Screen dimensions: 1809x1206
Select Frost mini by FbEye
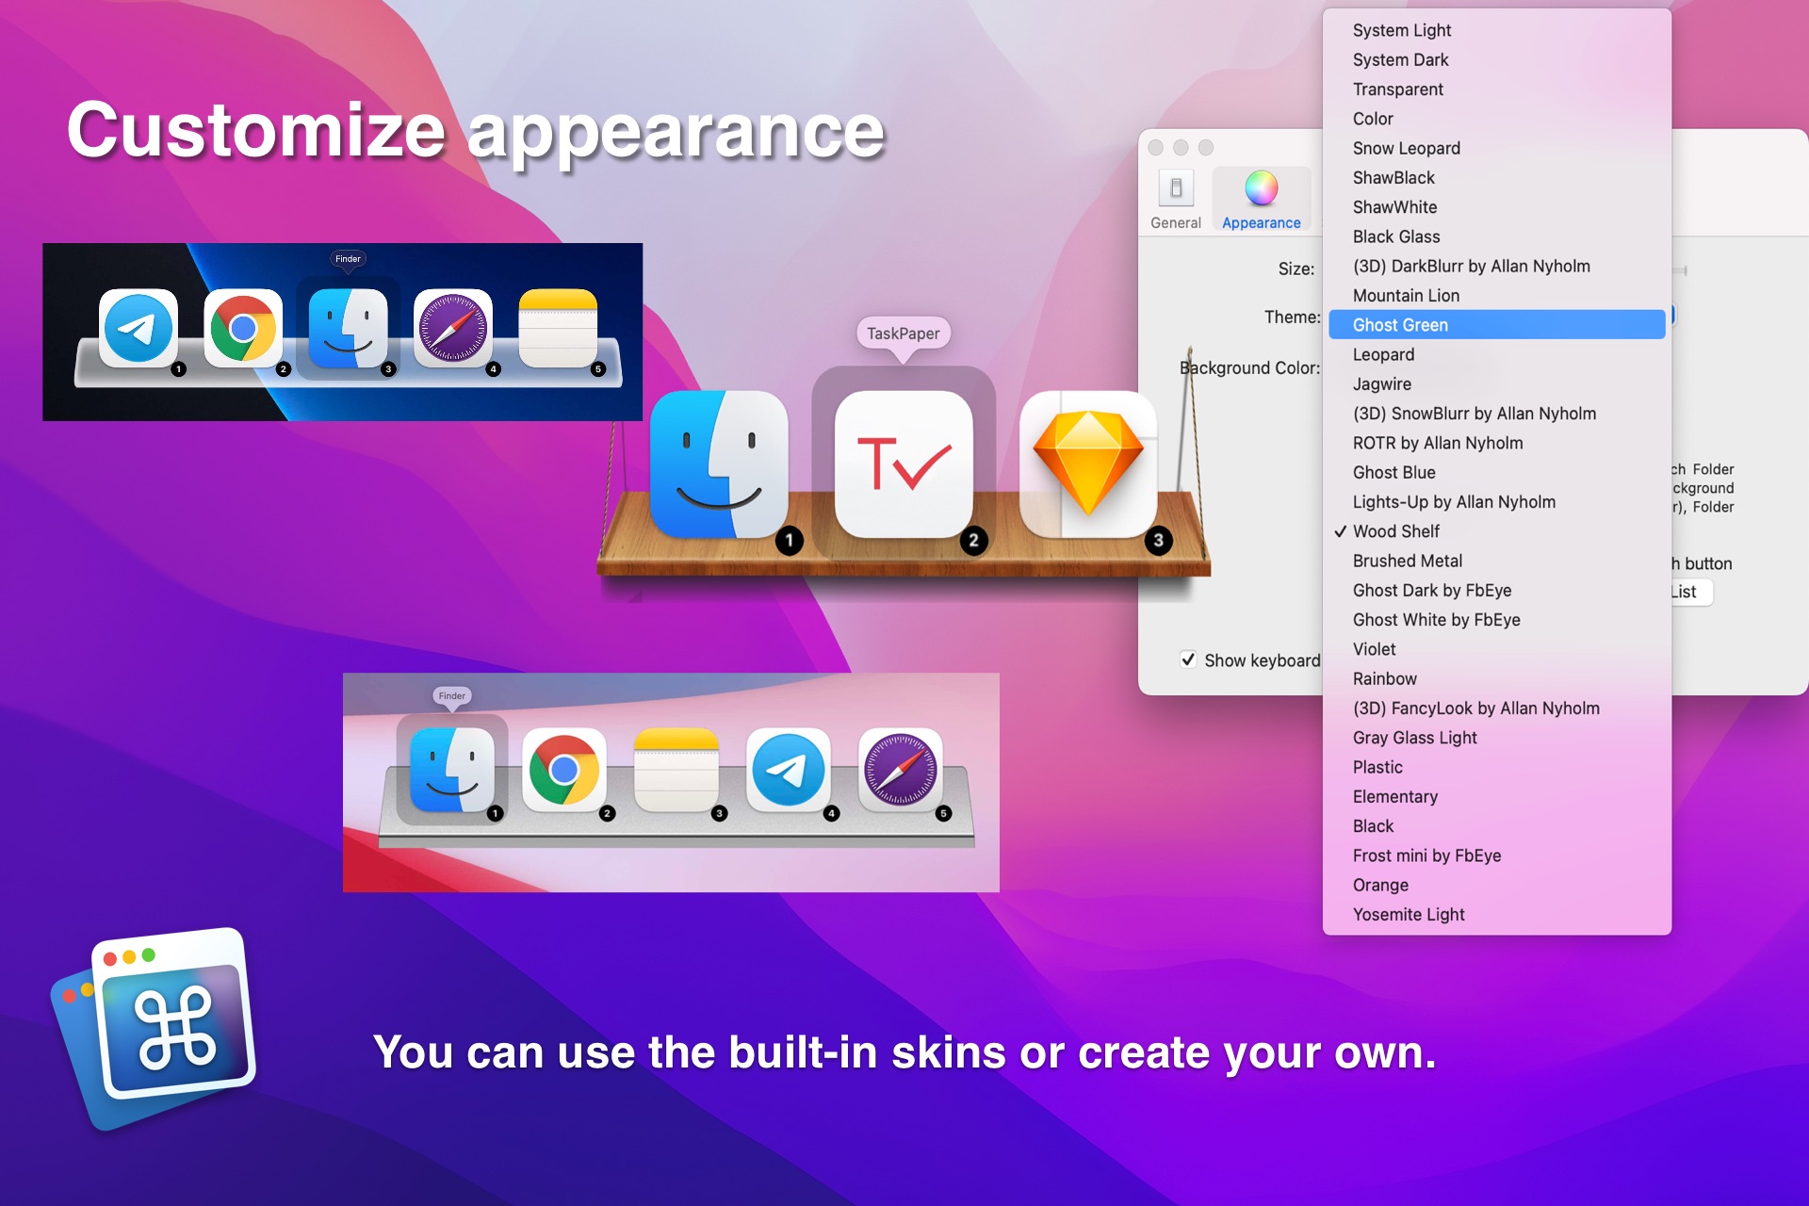pyautogui.click(x=1497, y=856)
